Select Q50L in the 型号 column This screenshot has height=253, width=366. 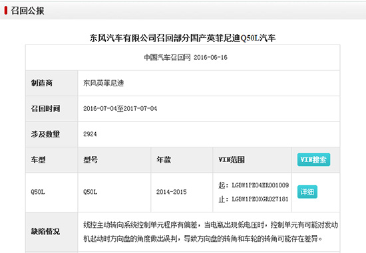pyautogui.click(x=90, y=192)
